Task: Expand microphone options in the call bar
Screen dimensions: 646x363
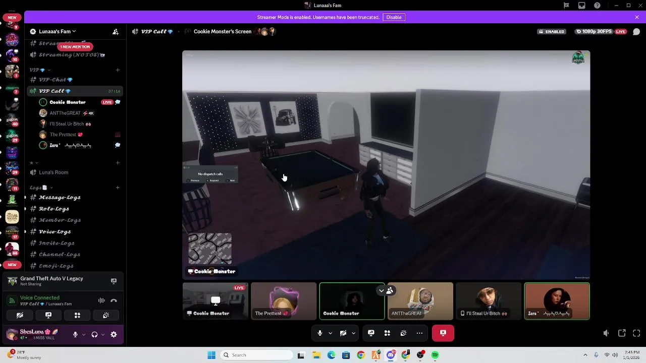Action: (x=330, y=333)
